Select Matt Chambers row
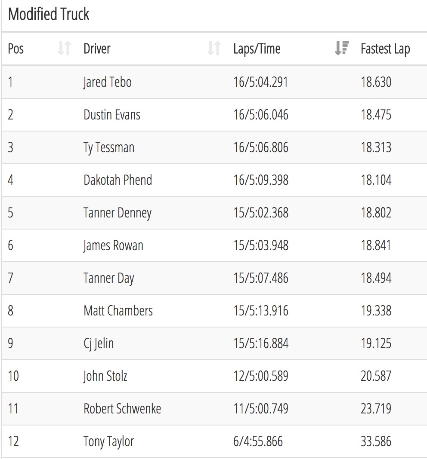Image resolution: width=427 pixels, height=459 pixels. (x=214, y=311)
